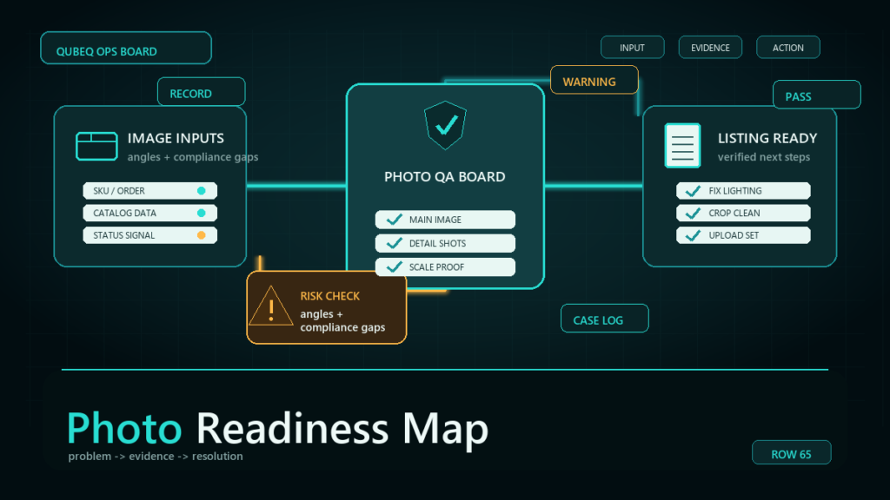Screen dimensions: 890x500
Task: Select the SKU / ORDER row
Action: click(149, 191)
